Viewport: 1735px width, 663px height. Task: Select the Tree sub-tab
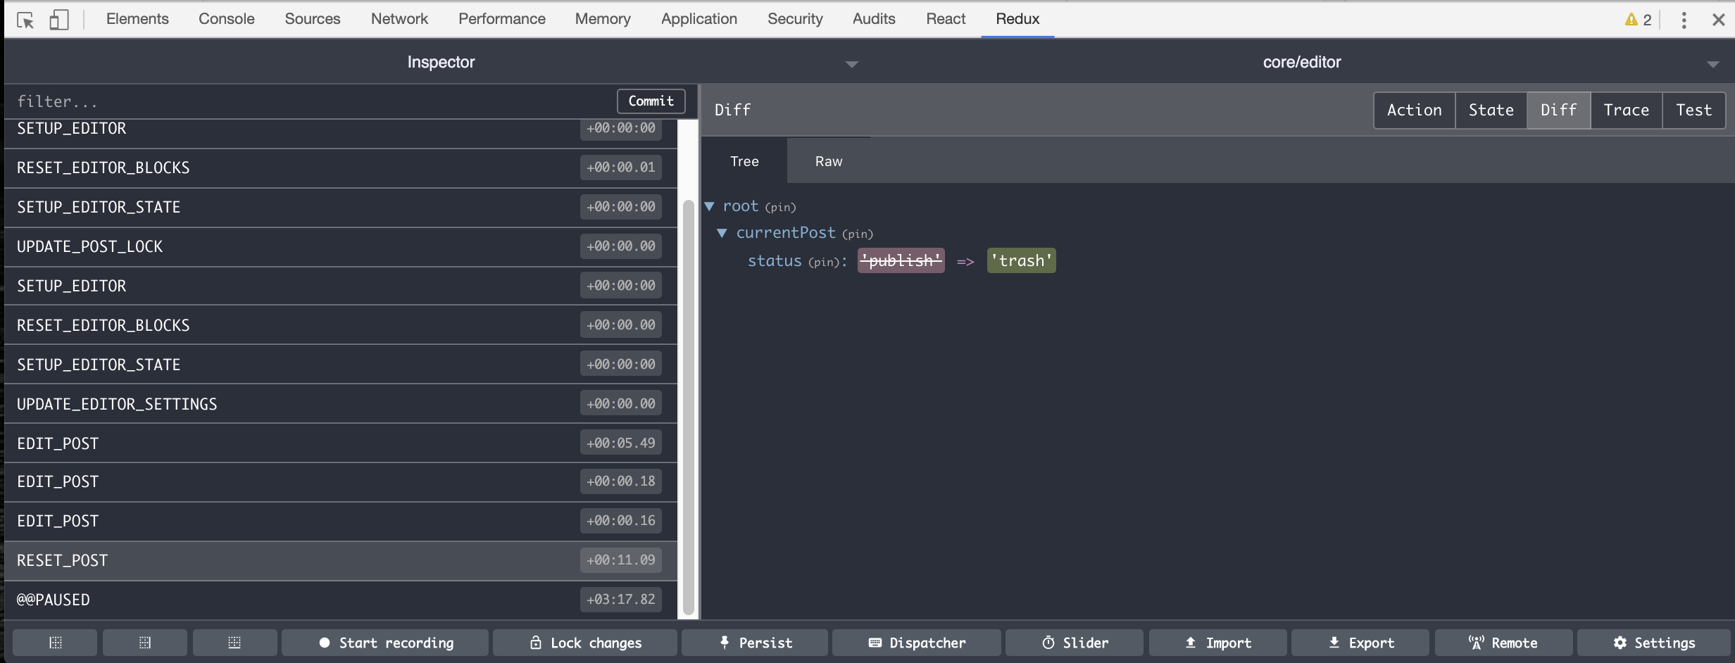744,161
